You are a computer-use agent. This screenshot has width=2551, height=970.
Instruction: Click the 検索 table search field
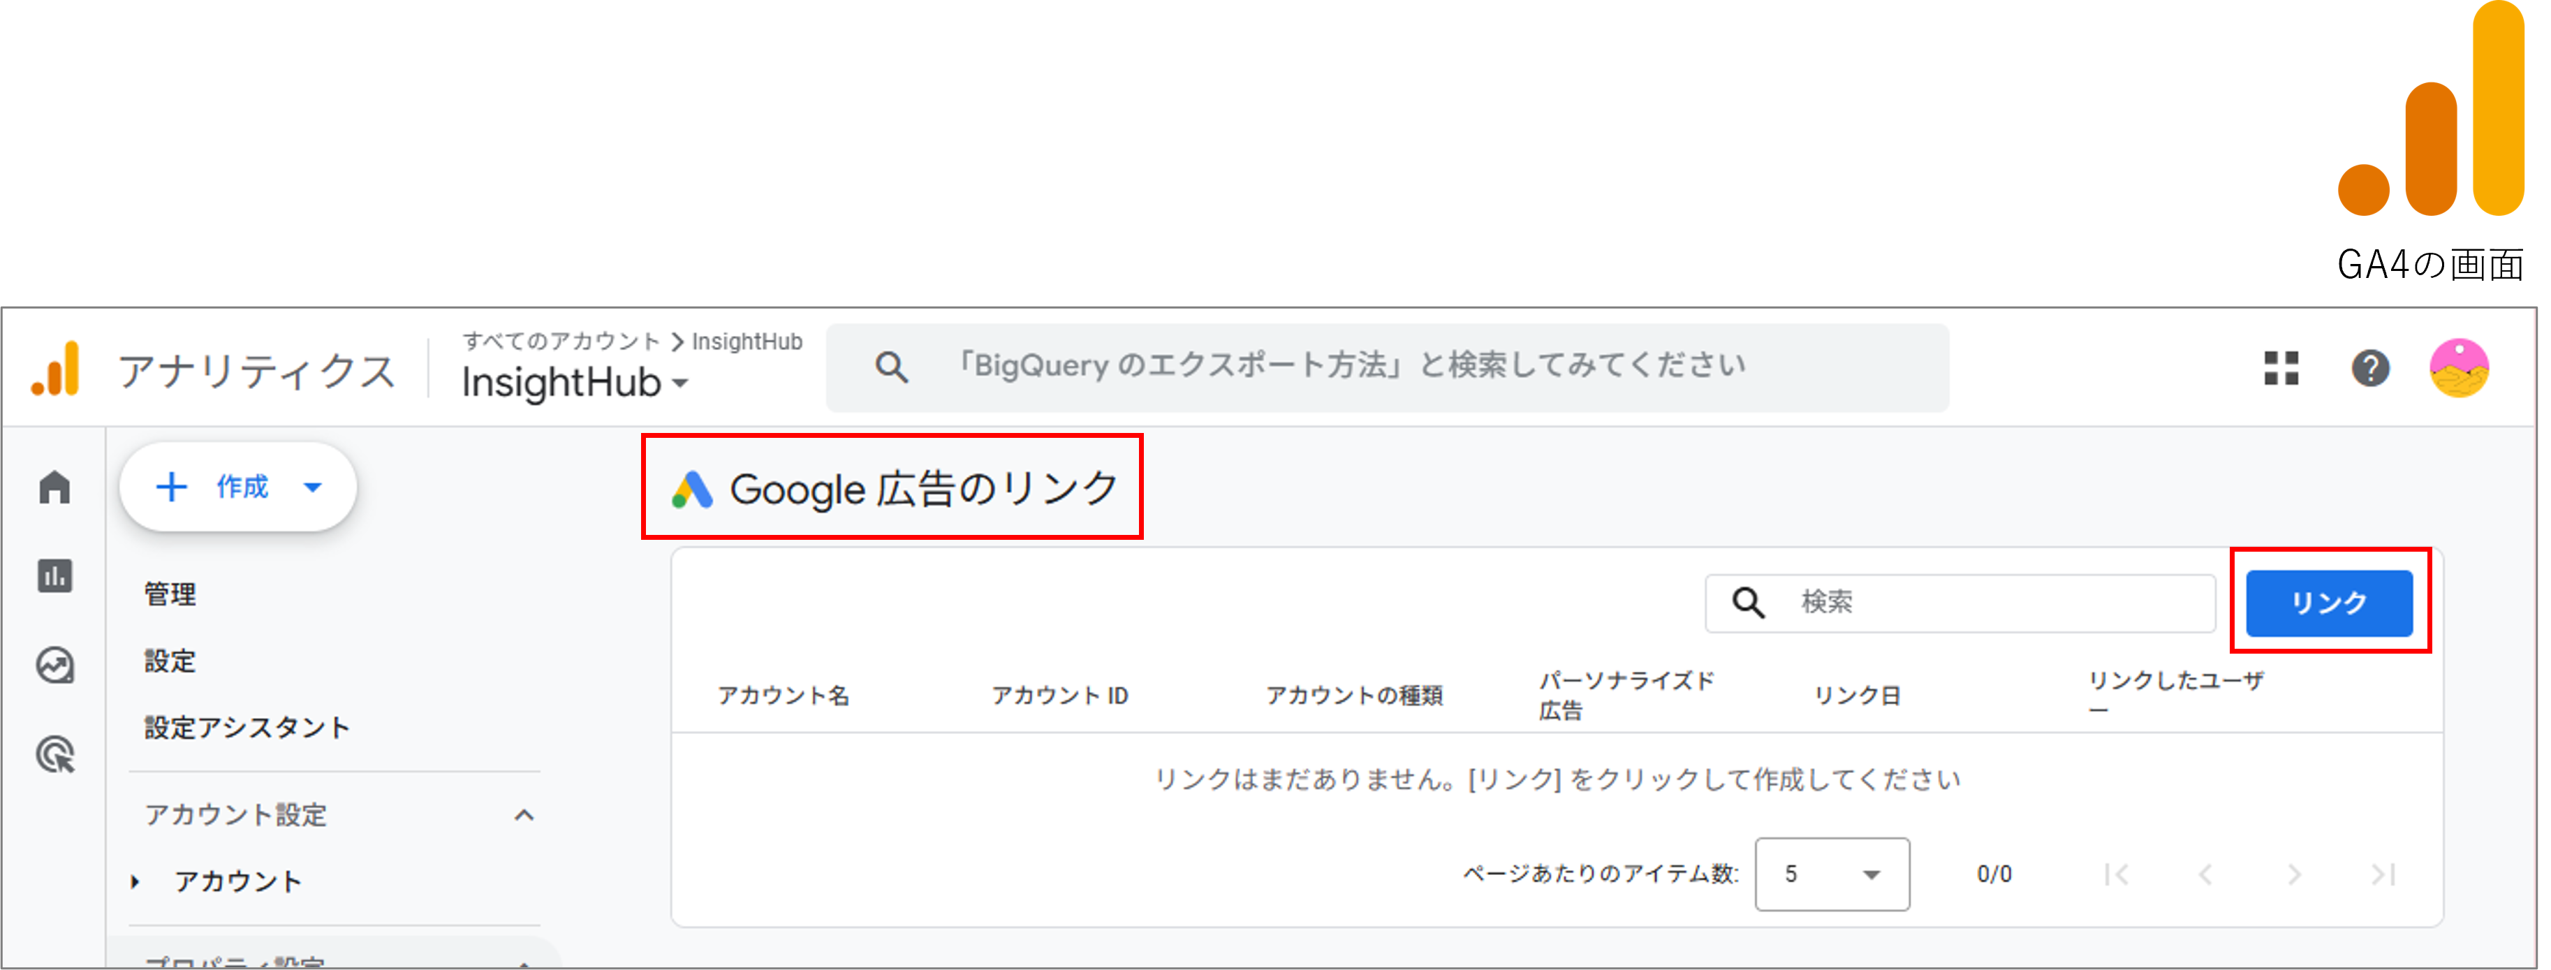(x=1960, y=603)
